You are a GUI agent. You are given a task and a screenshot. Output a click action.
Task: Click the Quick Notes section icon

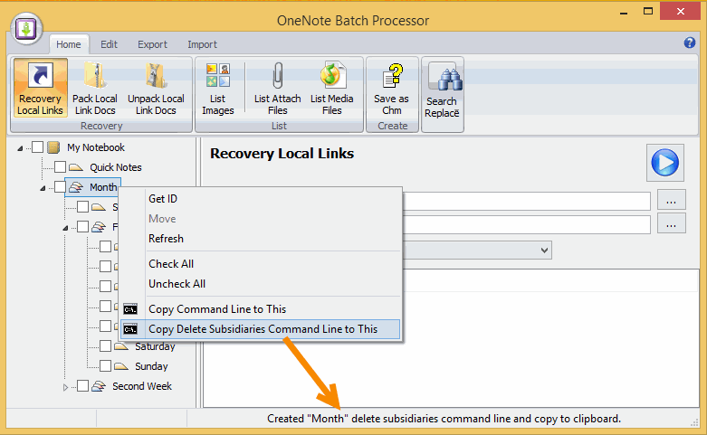(76, 167)
